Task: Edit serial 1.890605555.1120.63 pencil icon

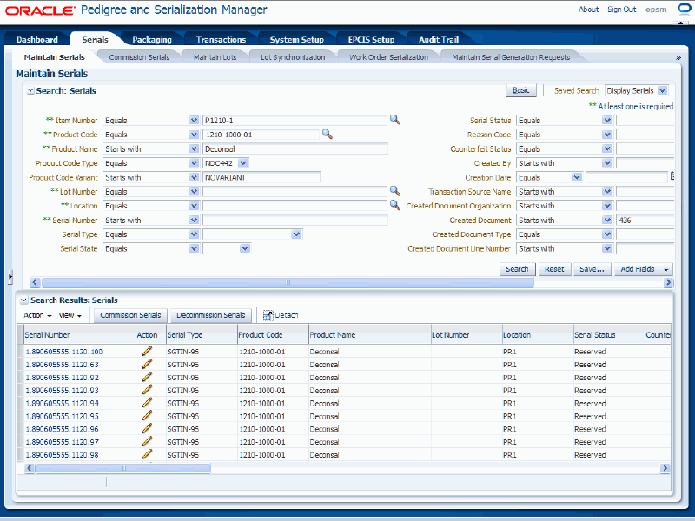Action: (147, 364)
